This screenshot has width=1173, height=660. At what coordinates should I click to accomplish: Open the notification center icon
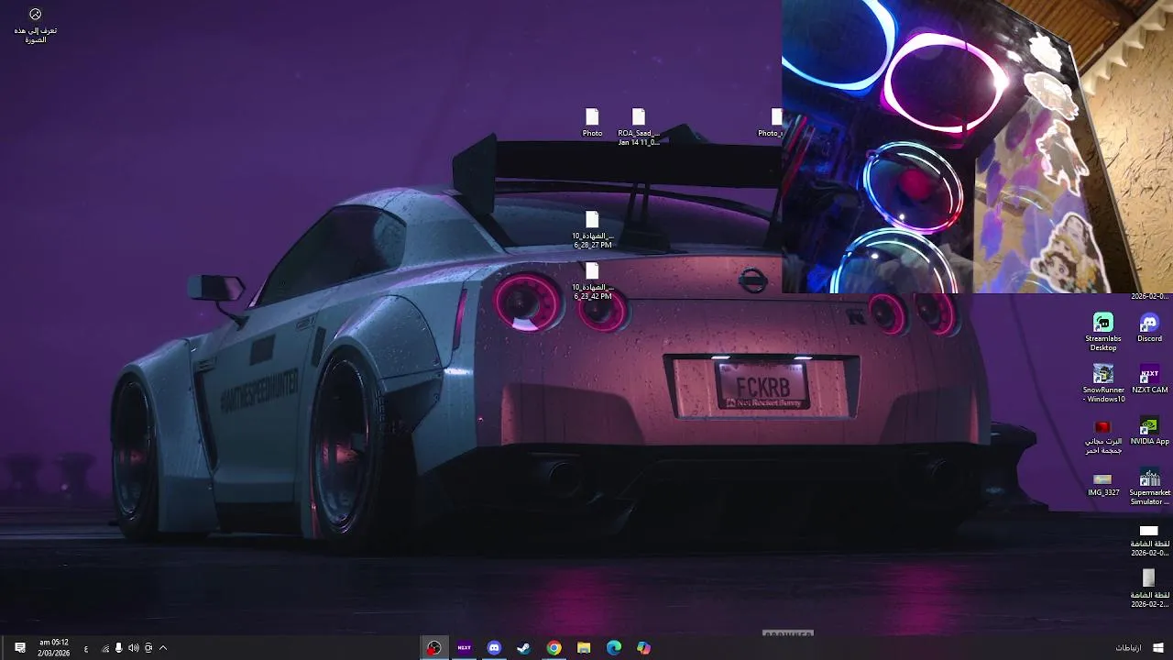click(x=19, y=647)
